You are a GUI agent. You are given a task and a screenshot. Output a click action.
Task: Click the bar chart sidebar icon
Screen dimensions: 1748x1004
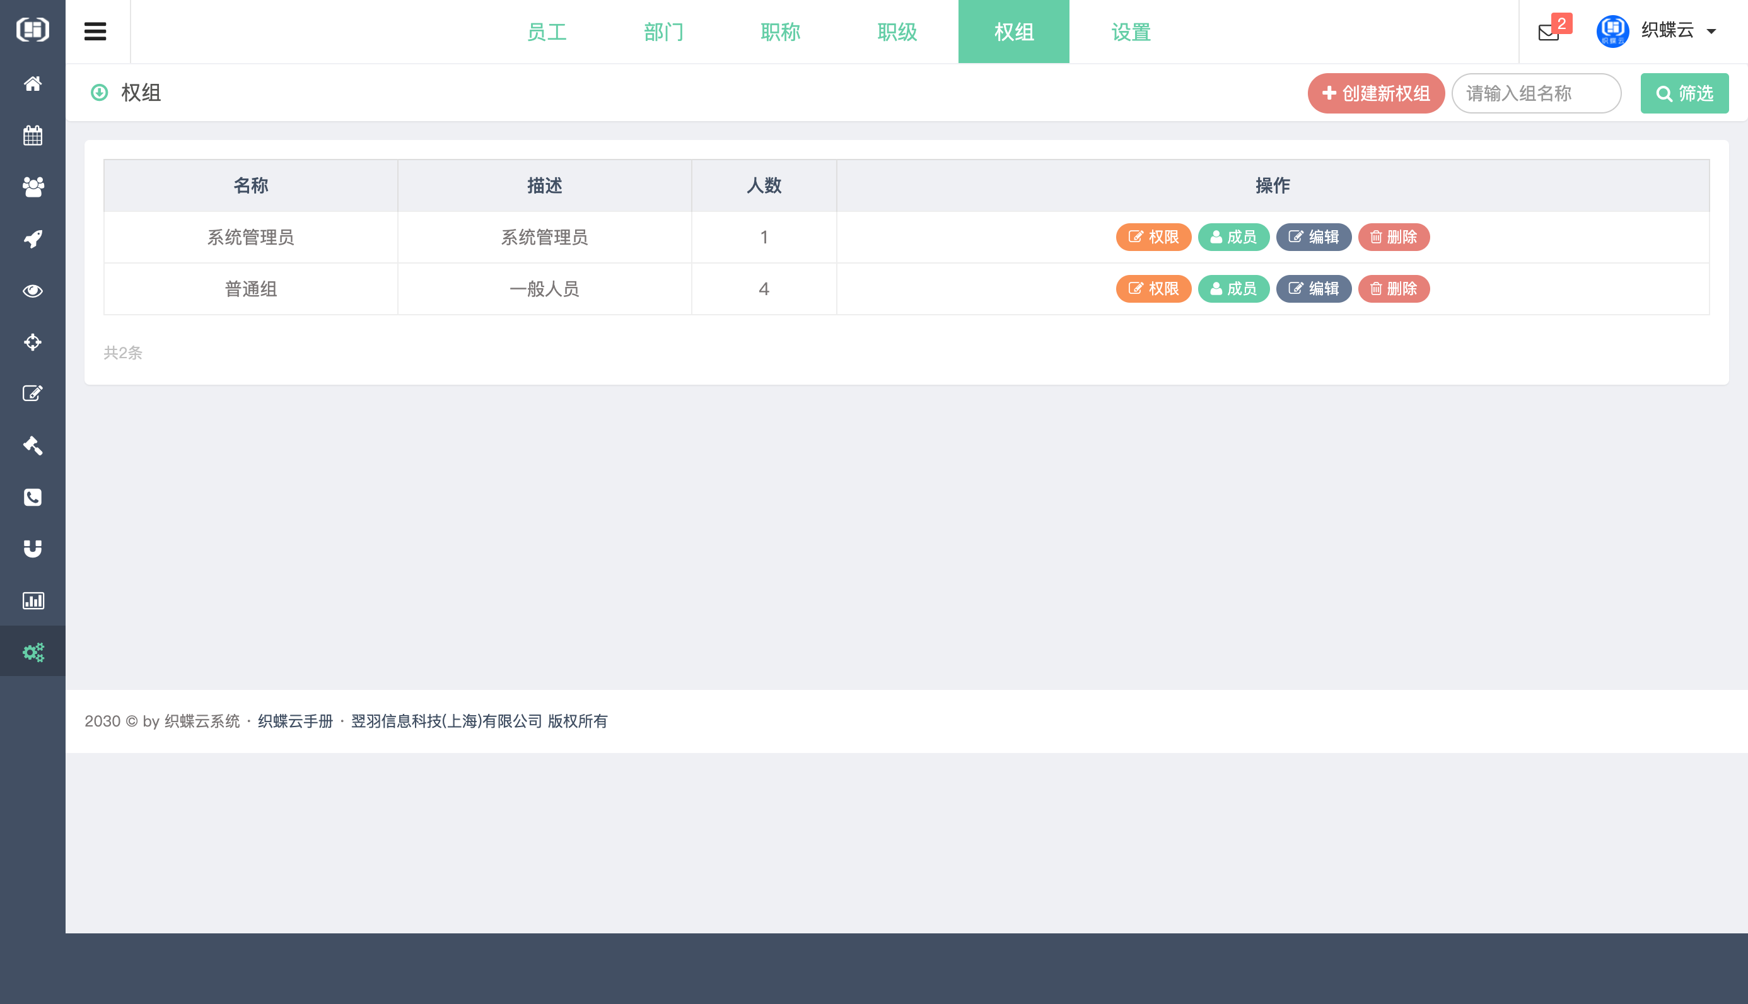coord(32,600)
